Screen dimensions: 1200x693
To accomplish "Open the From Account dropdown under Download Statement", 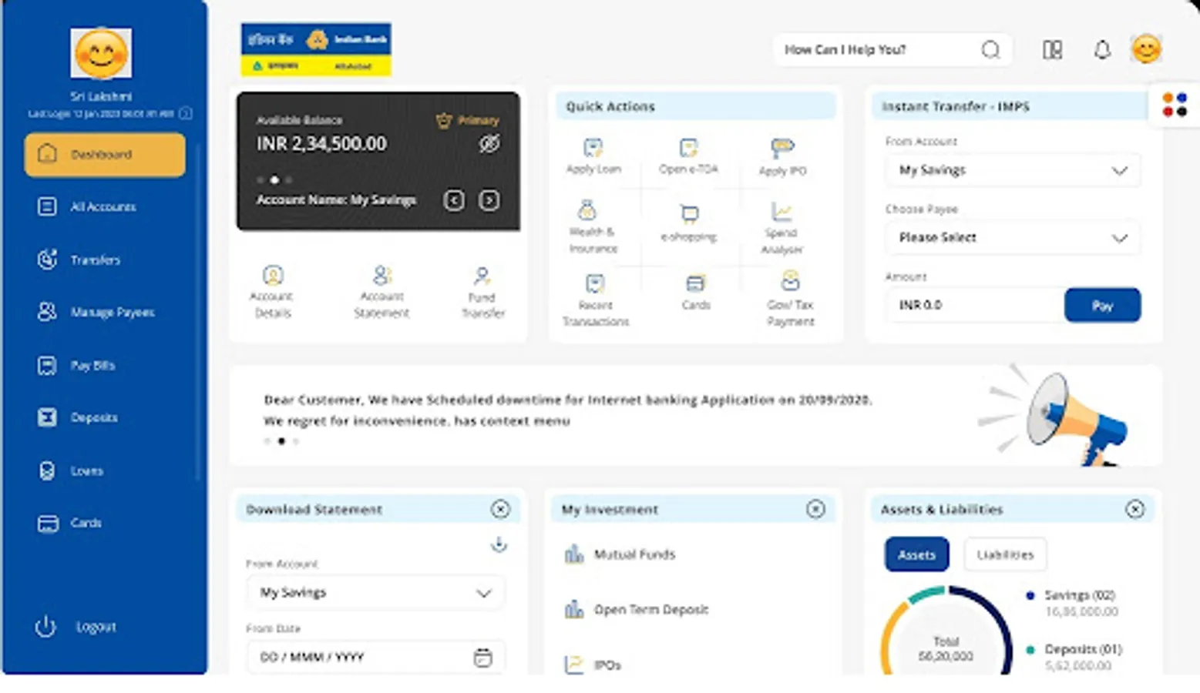I will (x=375, y=593).
